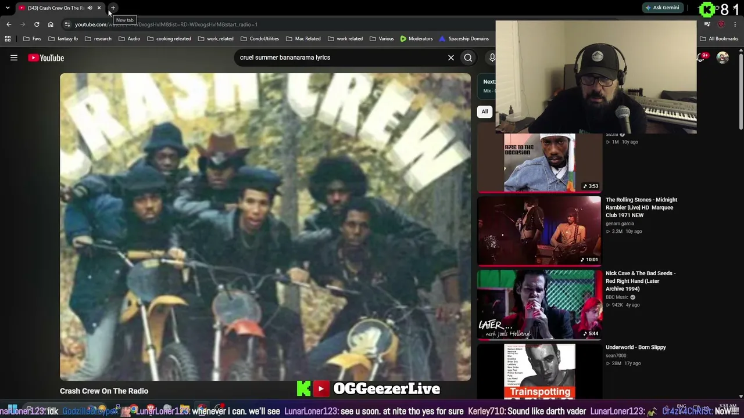Open the work related bookmark folder
Screen dimensions: 744x418
[345, 39]
